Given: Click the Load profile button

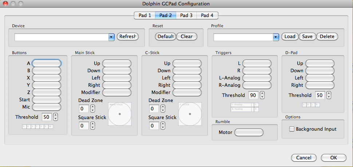Looking at the screenshot, I should pos(290,37).
